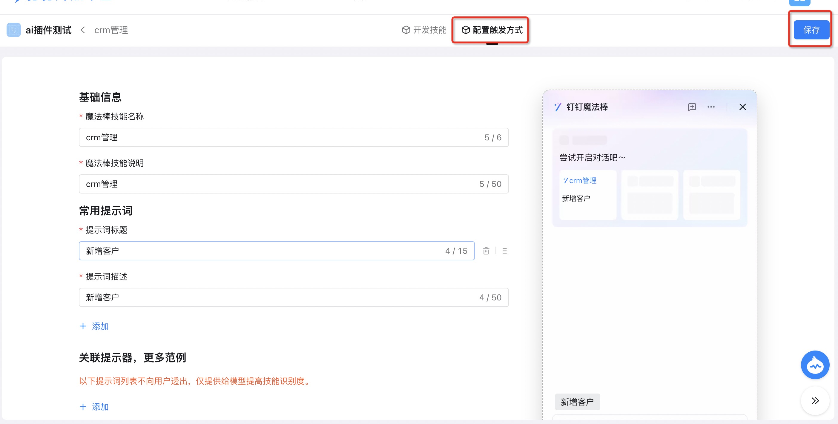
Task: Open the more options ellipsis in 钉钉魔法棒
Action: [711, 107]
